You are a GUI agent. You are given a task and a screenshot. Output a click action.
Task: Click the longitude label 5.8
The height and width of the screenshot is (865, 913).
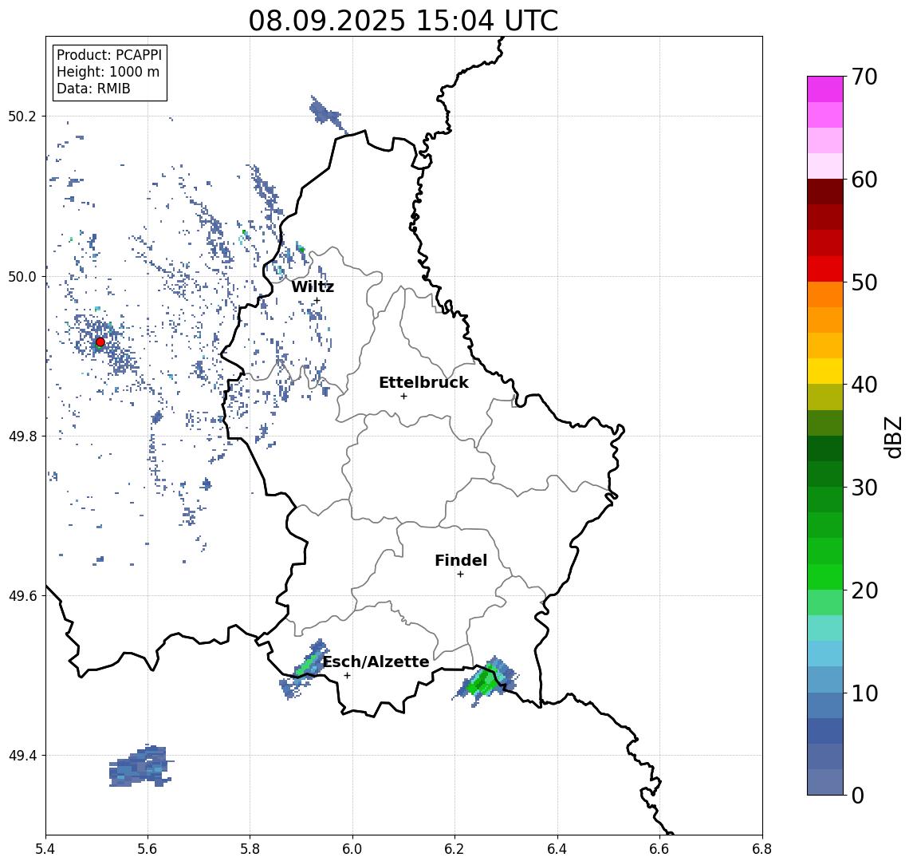[250, 849]
